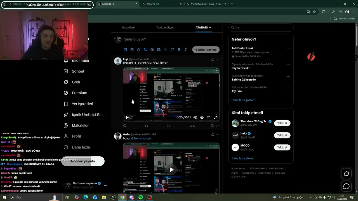Open floating Grok button at bottom right
This screenshot has height=201, width=358.
click(346, 174)
